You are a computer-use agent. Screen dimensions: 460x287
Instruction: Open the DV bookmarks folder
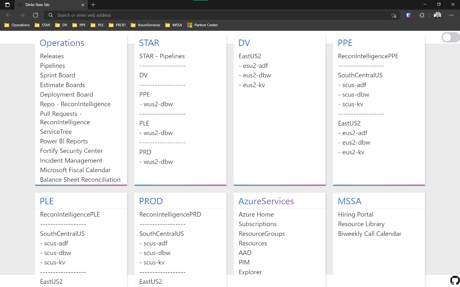coord(61,25)
